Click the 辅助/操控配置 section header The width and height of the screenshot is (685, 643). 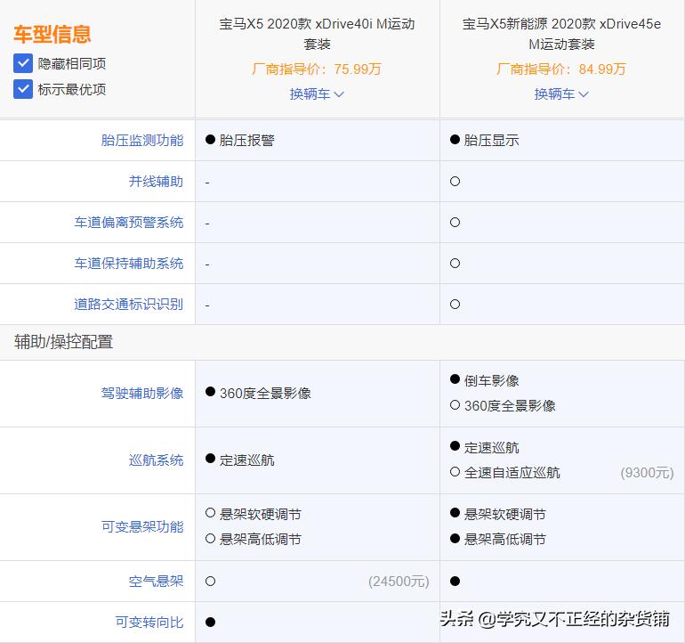point(64,342)
